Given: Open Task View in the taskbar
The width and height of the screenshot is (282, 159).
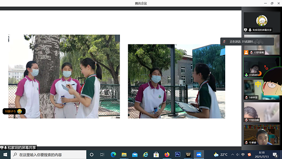Looking at the screenshot, I should (x=102, y=155).
